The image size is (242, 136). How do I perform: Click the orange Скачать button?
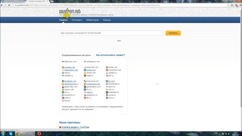pos(173,33)
